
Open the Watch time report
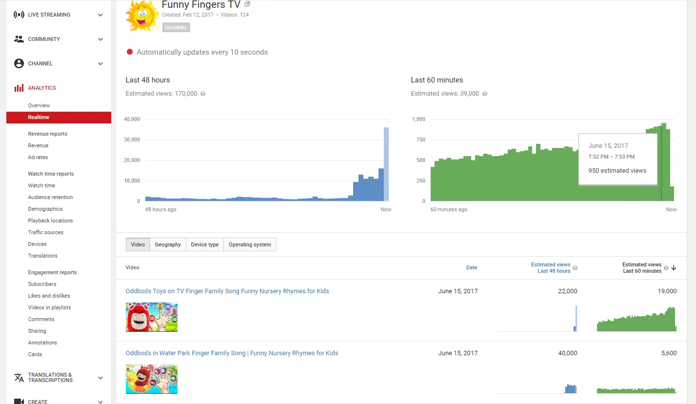41,185
